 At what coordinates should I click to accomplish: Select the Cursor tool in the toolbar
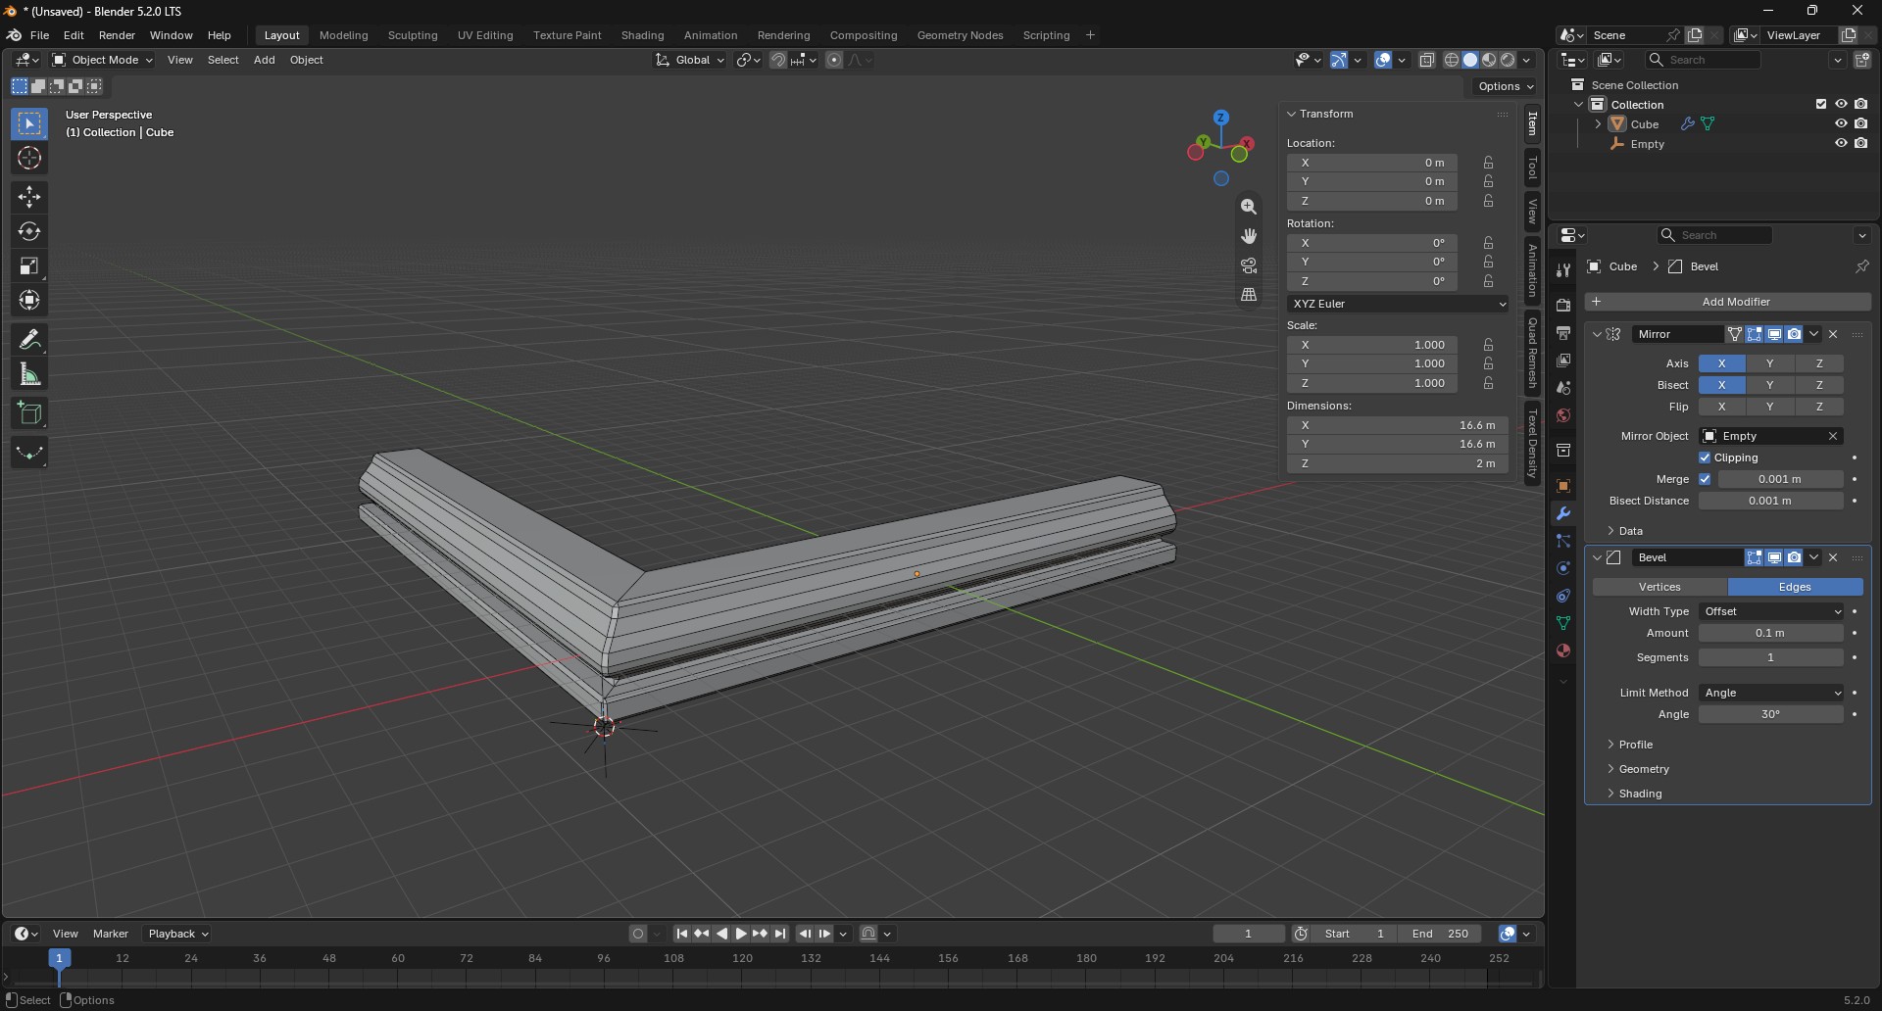coord(29,159)
